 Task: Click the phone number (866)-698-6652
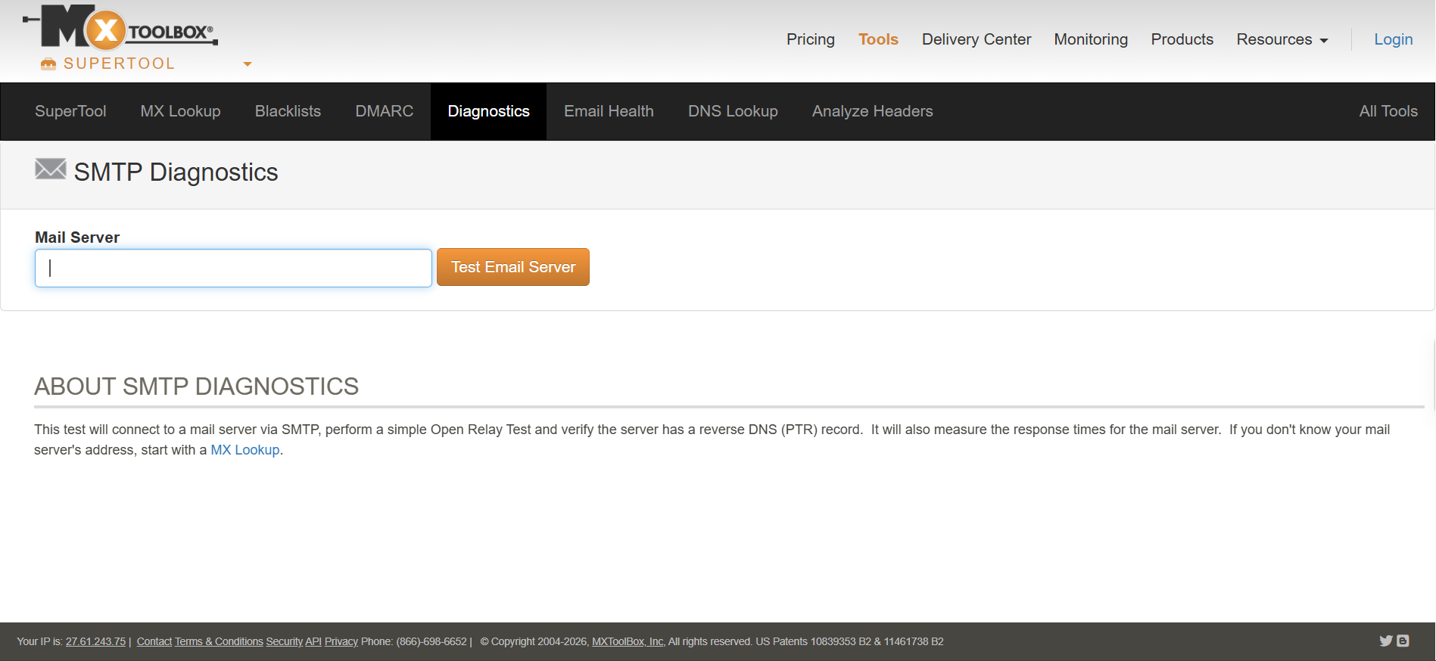431,641
